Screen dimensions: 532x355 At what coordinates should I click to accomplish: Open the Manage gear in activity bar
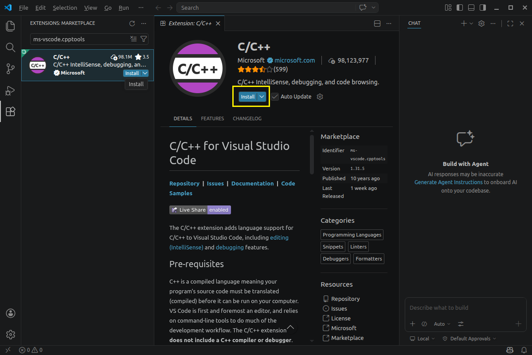click(x=11, y=335)
